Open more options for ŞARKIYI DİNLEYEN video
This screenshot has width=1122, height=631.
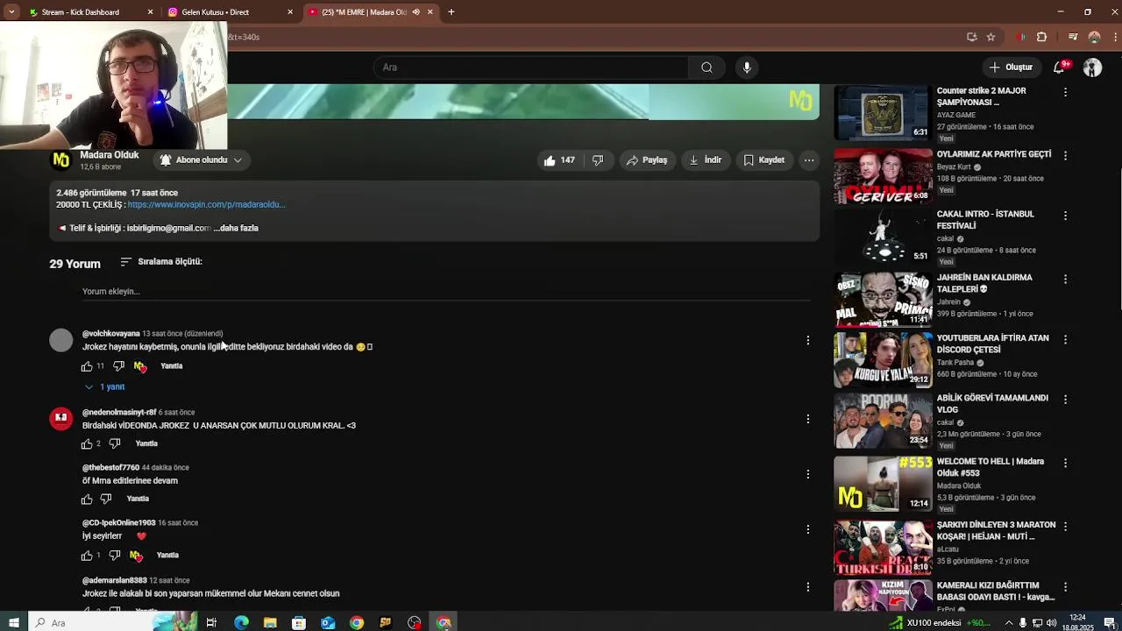coord(1065,526)
